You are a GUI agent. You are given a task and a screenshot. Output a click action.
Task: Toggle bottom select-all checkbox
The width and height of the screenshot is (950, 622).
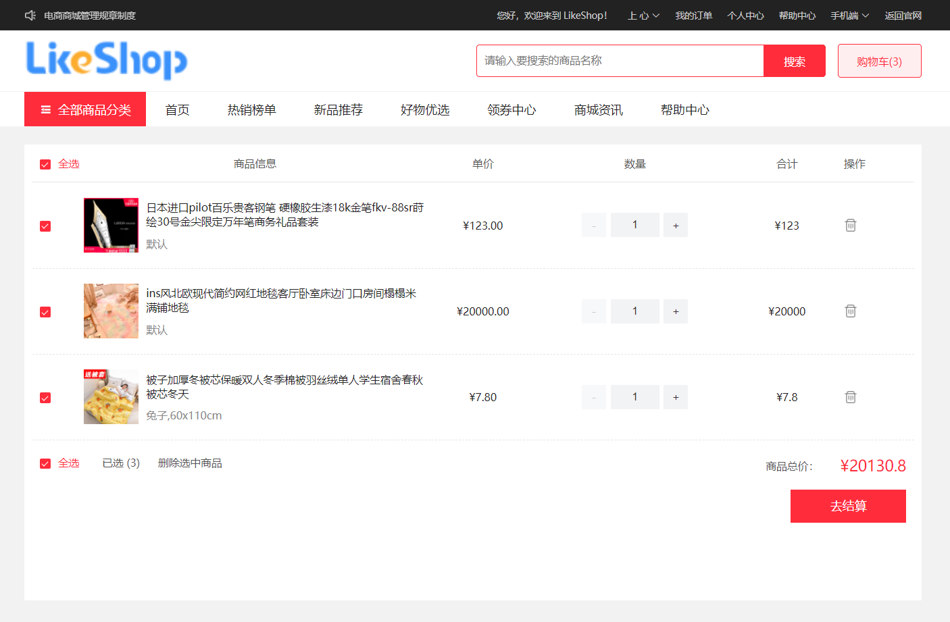tap(45, 463)
